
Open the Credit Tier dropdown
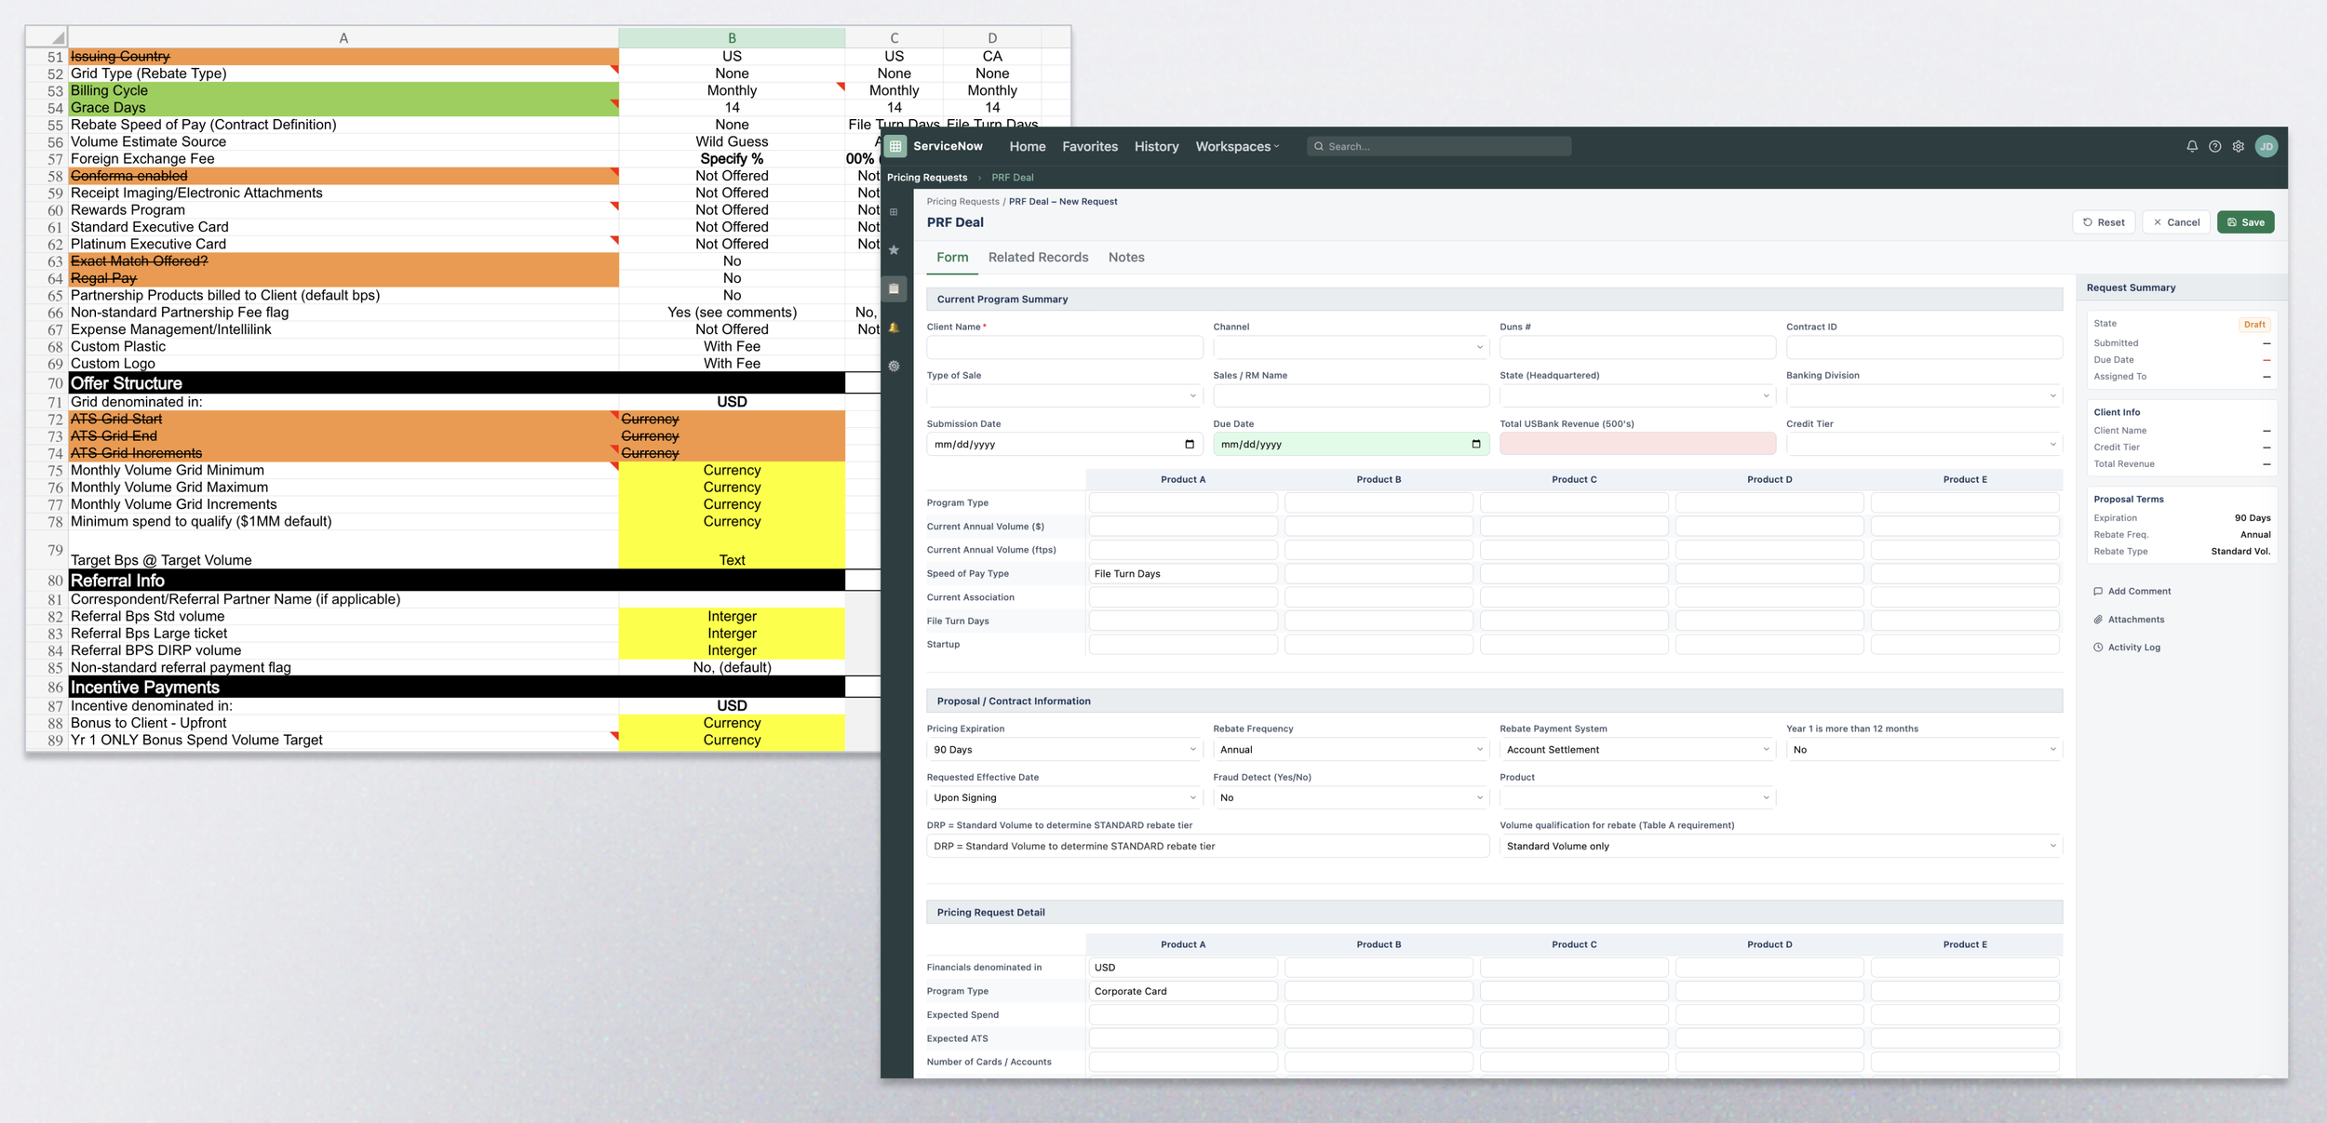(x=1925, y=444)
